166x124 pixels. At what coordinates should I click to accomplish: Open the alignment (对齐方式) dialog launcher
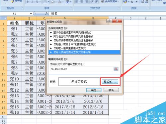coord(119,8)
